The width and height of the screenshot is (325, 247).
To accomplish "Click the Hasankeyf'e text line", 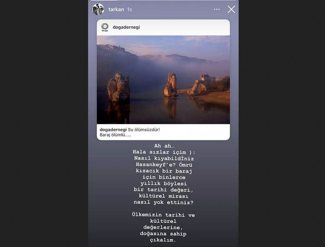I will [x=164, y=165].
